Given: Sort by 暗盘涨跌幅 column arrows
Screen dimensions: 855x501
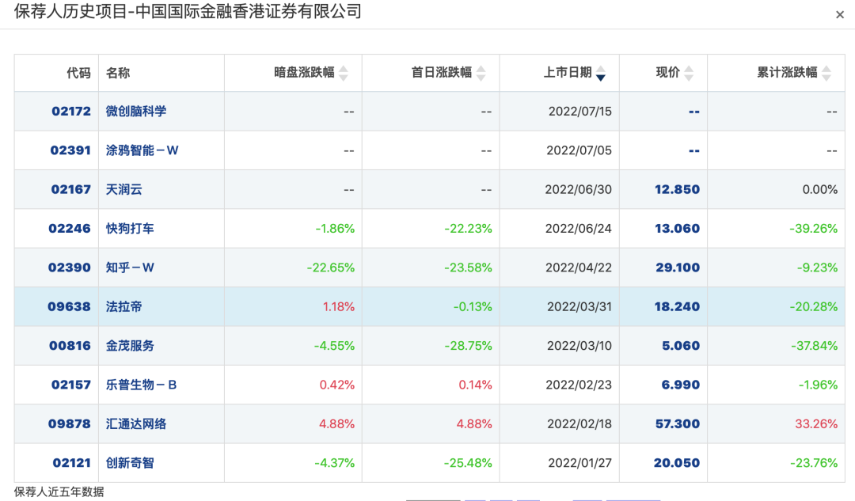Looking at the screenshot, I should click(344, 73).
